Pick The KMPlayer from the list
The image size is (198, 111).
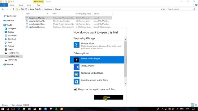[x=97, y=67]
